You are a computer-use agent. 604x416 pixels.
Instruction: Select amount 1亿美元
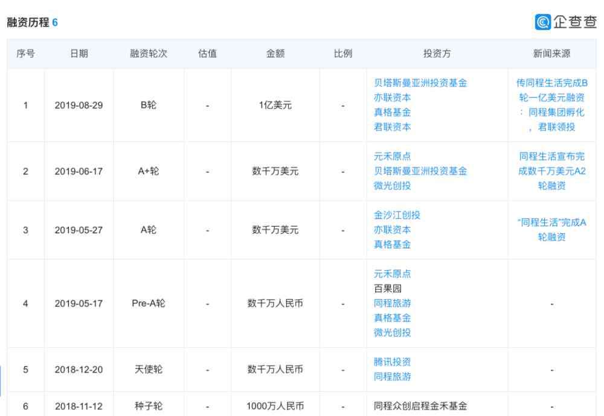(x=275, y=105)
